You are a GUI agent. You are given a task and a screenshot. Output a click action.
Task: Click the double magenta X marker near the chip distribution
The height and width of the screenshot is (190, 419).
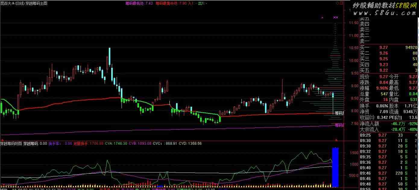[336, 17]
